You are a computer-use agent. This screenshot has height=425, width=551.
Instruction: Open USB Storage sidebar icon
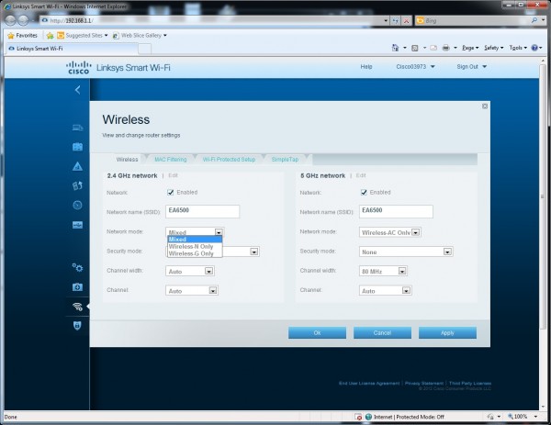tap(78, 225)
